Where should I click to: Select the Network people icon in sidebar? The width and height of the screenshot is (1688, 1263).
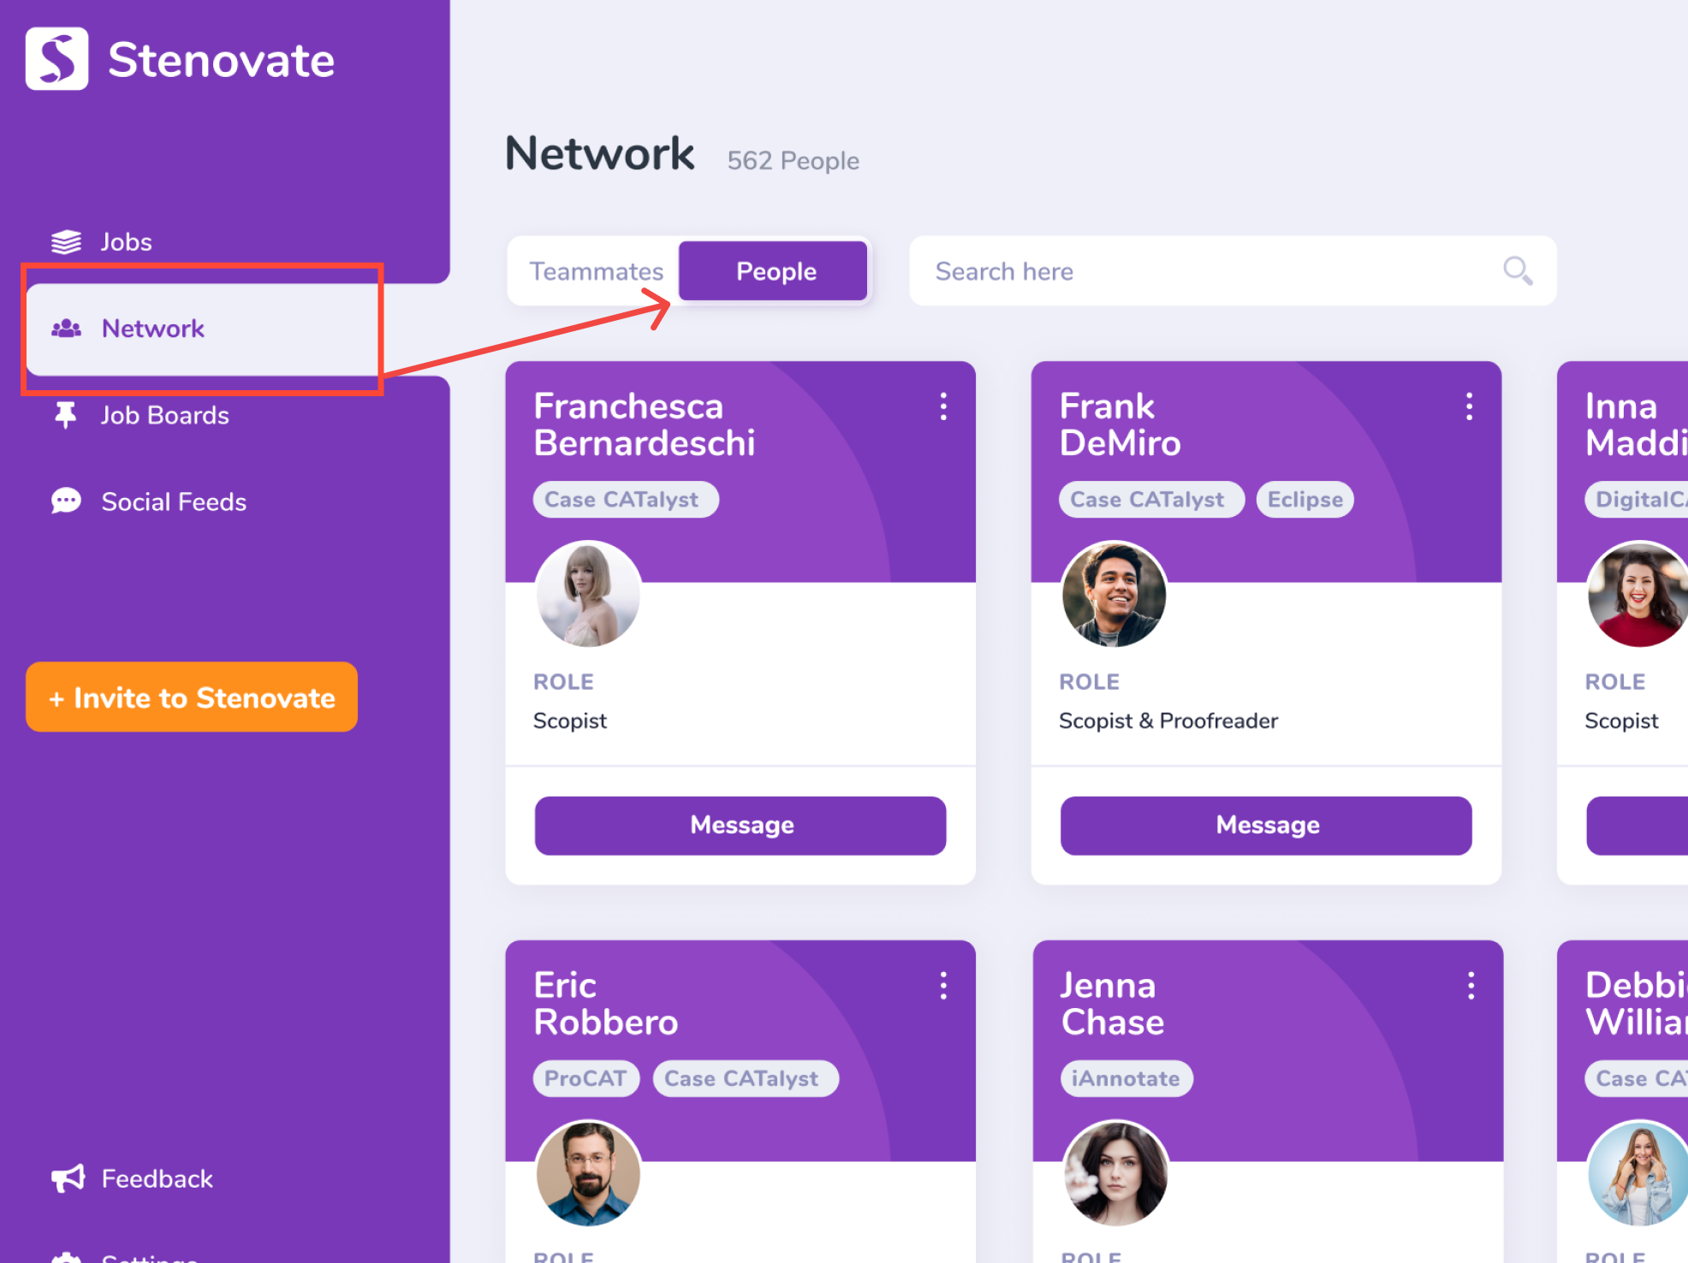coord(66,329)
